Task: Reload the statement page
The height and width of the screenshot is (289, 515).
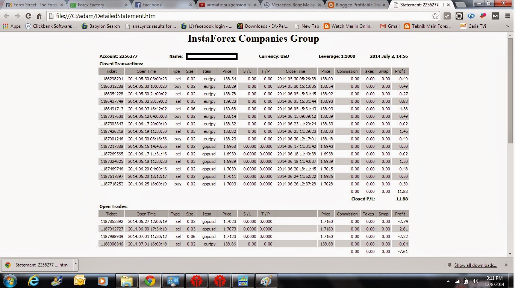Action: coord(28,16)
